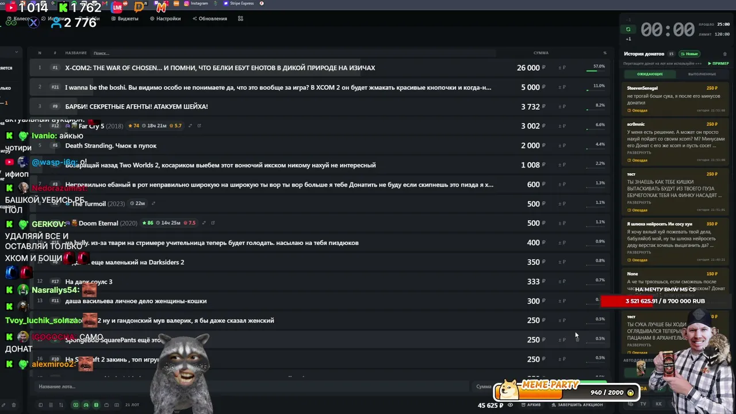The width and height of the screenshot is (736, 414).
Task: Select the I wanna be the boshi lot
Action: [319, 87]
